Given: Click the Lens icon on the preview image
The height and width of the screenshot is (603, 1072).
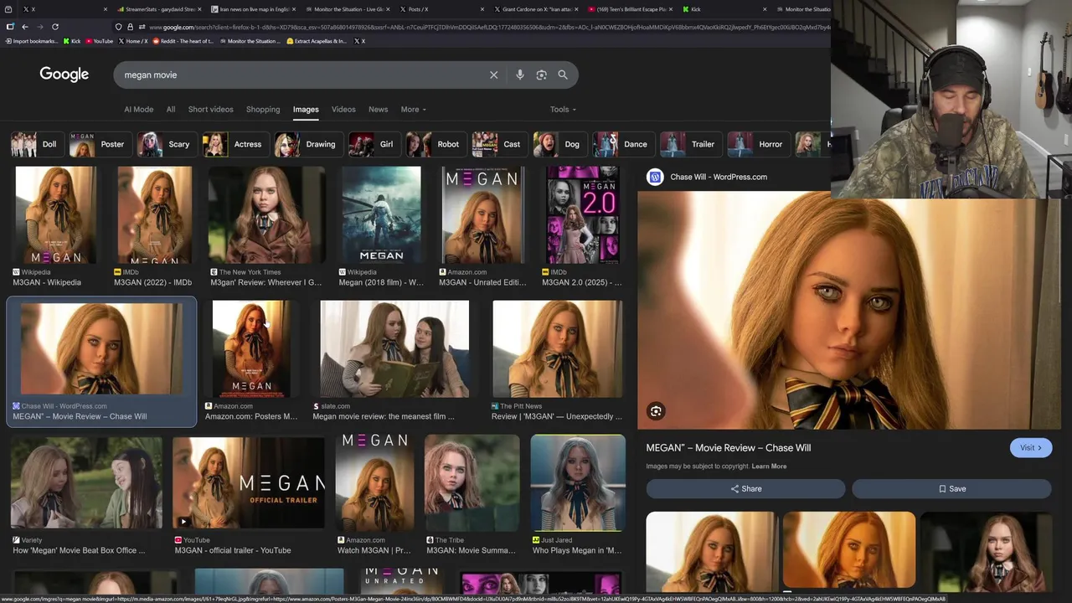Looking at the screenshot, I should (656, 411).
